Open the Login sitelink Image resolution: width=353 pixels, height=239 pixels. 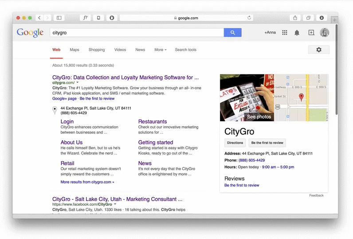(67, 122)
